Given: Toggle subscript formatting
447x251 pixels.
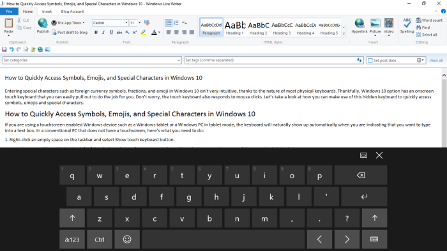Looking at the screenshot, I should (127, 32).
